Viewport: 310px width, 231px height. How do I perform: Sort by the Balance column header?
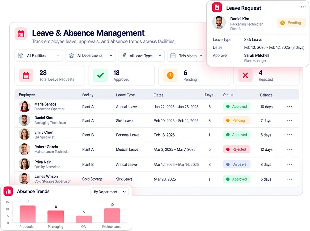point(266,95)
